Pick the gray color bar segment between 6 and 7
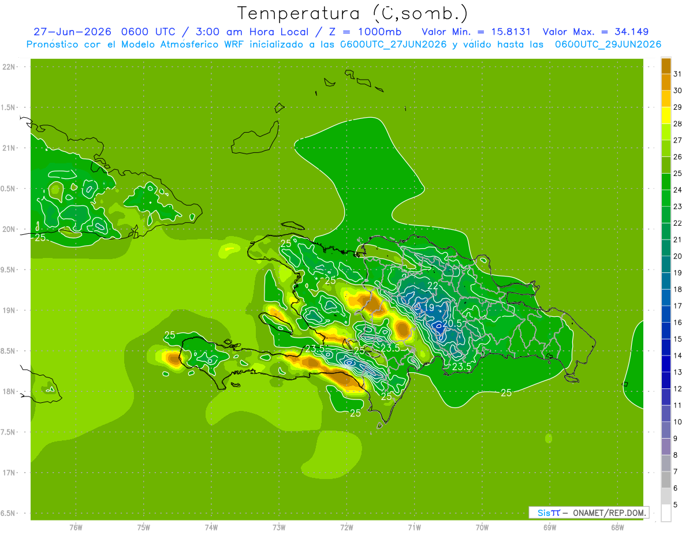The image size is (693, 535). (x=666, y=480)
